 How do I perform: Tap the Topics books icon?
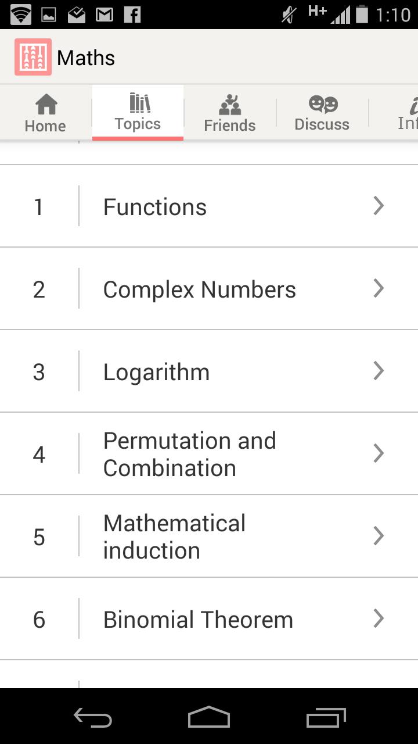point(139,103)
